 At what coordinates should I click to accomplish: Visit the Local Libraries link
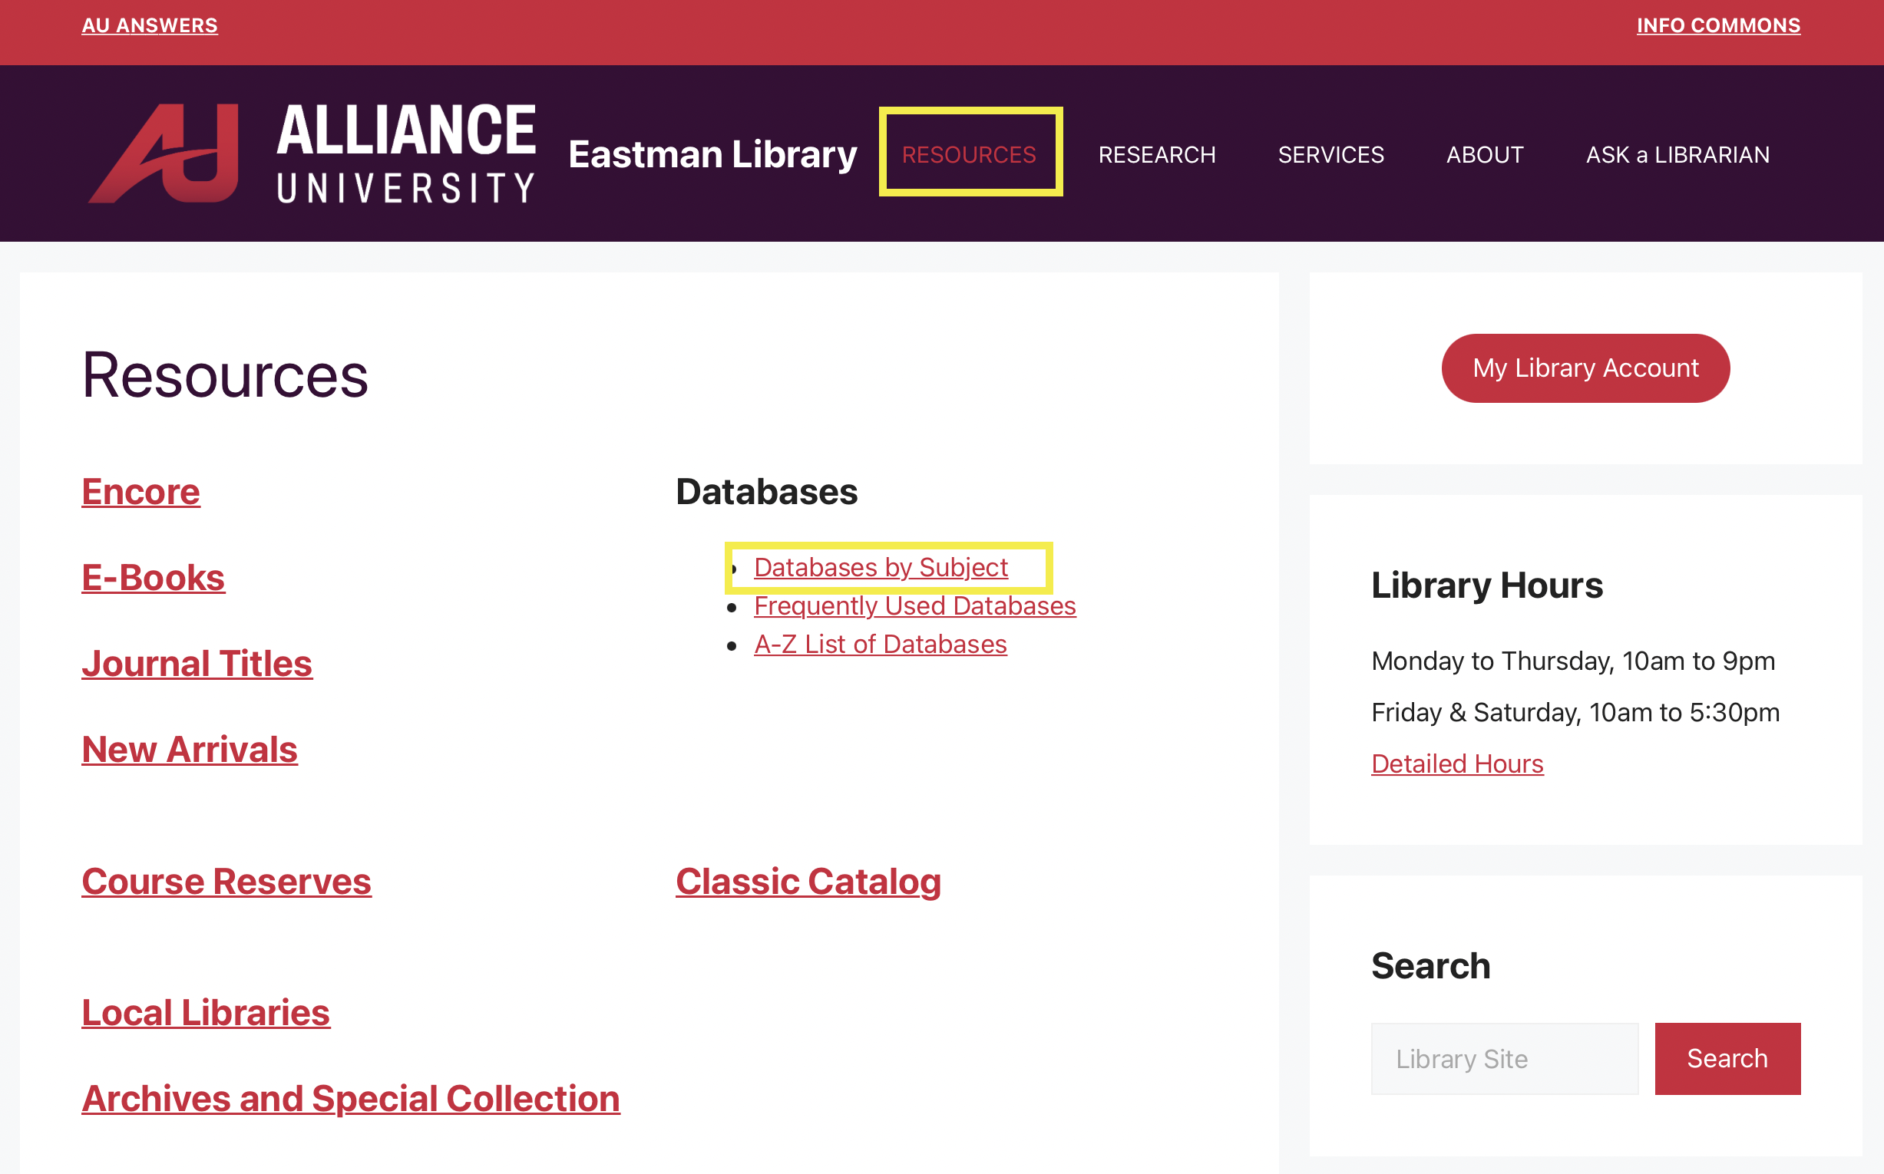coord(206,1013)
